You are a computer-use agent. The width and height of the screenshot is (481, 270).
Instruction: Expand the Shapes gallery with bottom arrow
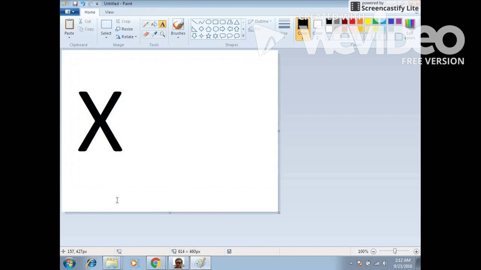click(243, 36)
